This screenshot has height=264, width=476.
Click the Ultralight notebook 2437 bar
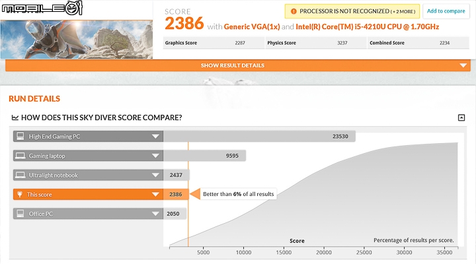pos(177,175)
